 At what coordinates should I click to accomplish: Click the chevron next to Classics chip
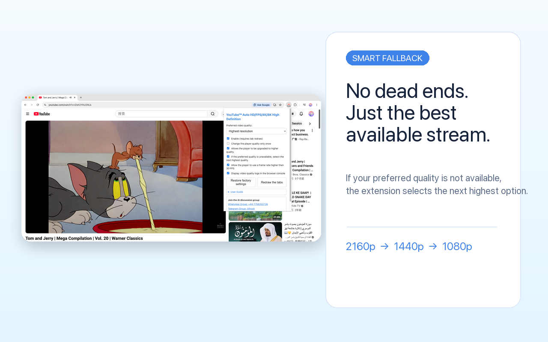[310, 124]
